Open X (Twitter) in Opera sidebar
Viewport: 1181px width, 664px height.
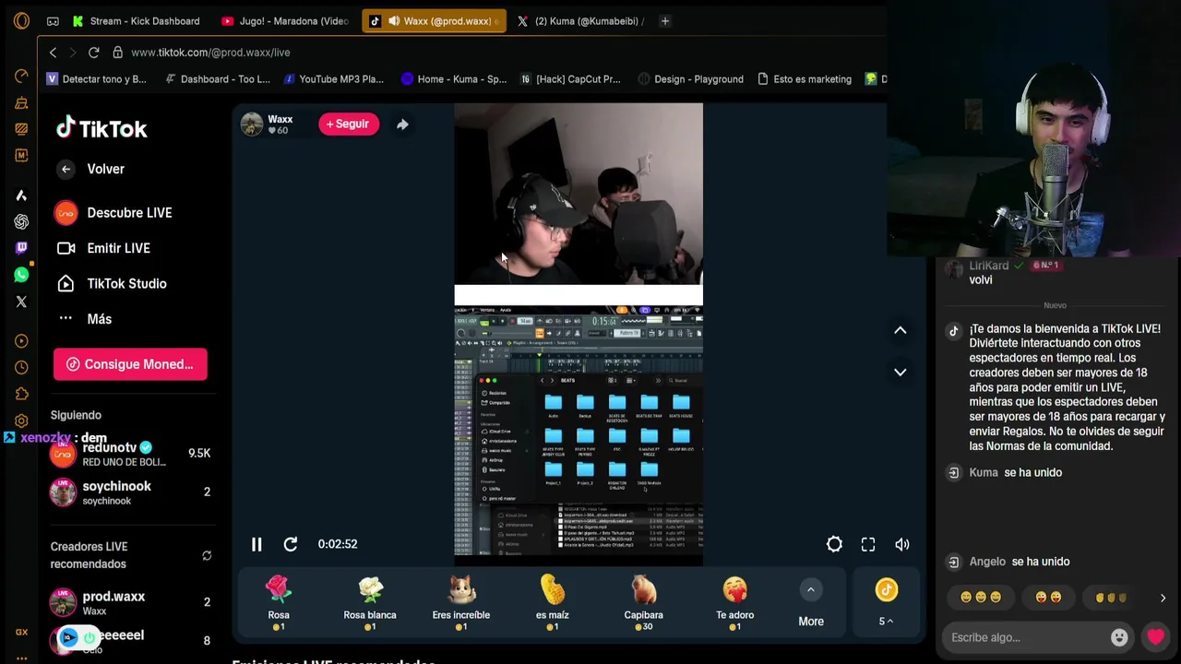pyautogui.click(x=21, y=302)
